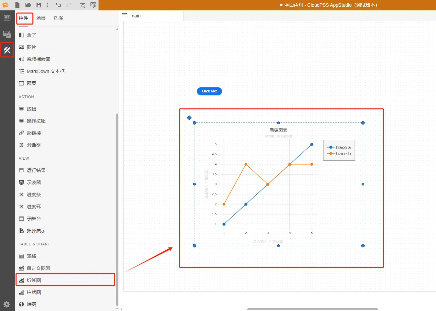This screenshot has height=311, width=436.
Task: Preview the app with magnifier window icon
Action: point(82,5)
